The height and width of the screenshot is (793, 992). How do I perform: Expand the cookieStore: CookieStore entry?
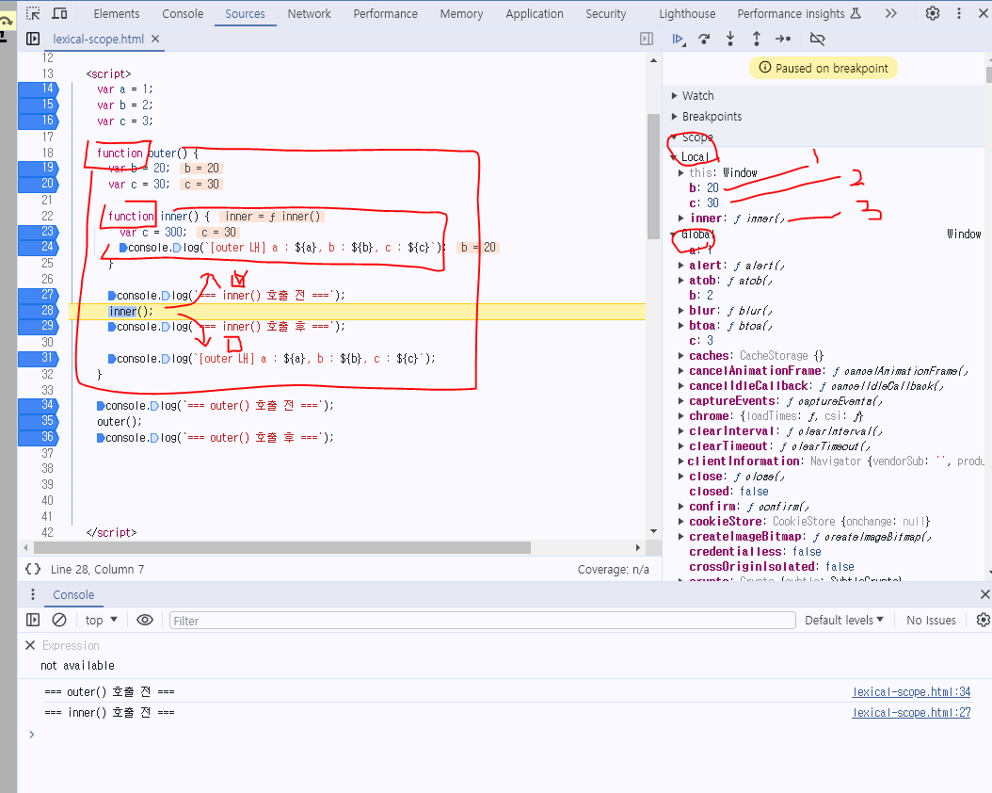[680, 522]
